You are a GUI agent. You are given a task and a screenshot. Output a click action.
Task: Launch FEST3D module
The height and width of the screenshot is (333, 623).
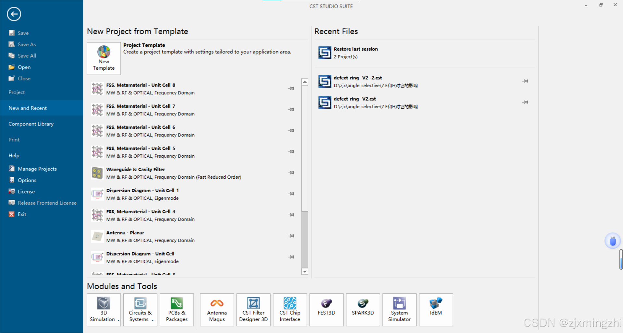(x=326, y=310)
